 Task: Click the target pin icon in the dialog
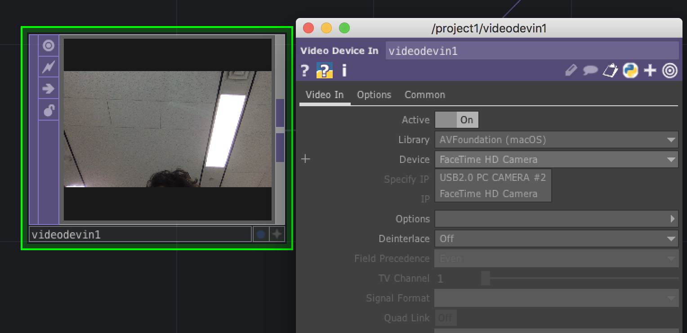[x=669, y=70]
